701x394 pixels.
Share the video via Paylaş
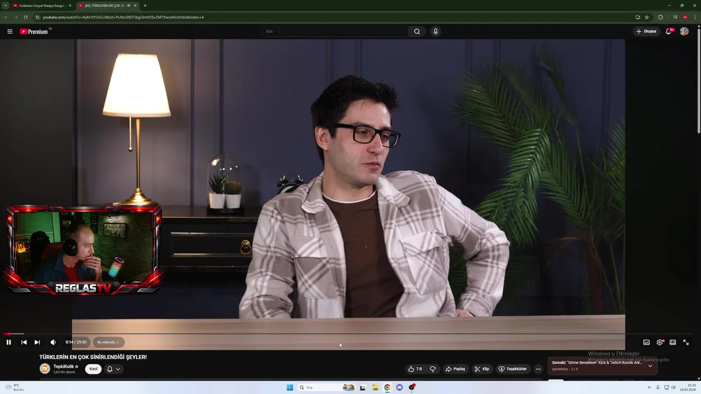point(455,369)
